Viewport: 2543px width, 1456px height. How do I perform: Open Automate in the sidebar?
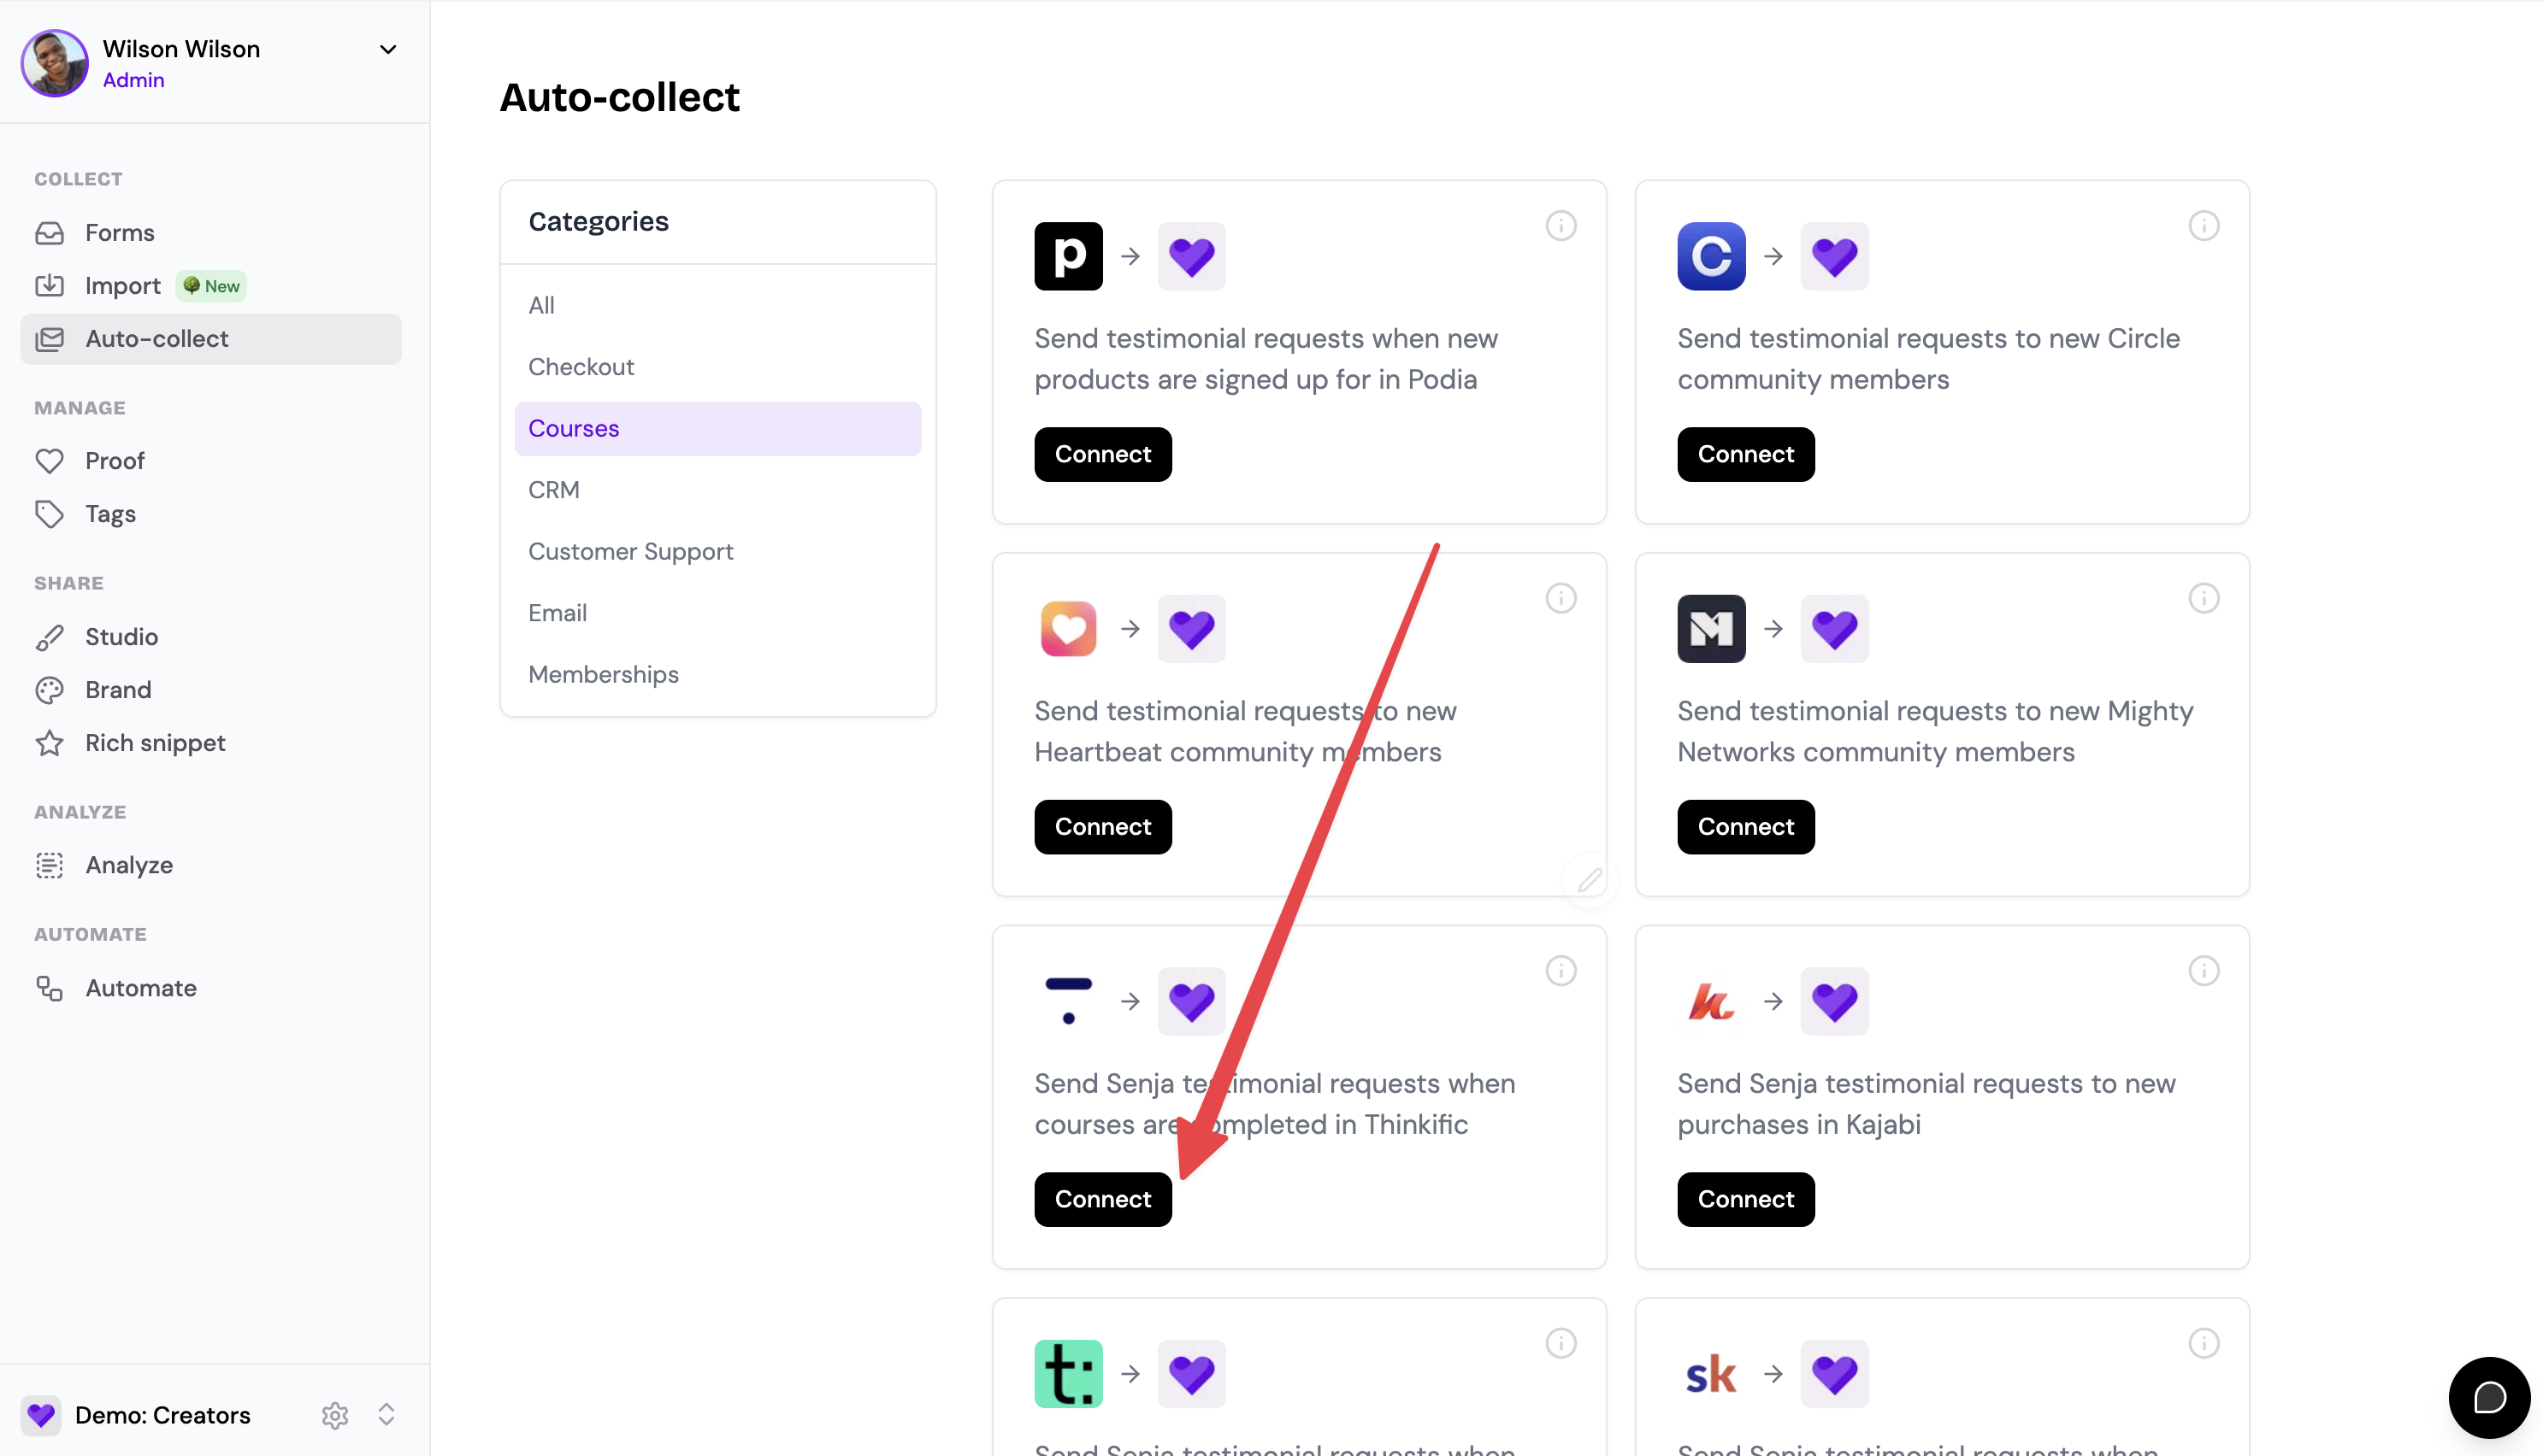click(211, 988)
